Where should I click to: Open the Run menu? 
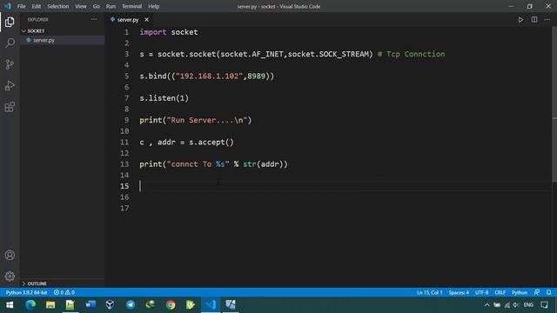tap(111, 6)
